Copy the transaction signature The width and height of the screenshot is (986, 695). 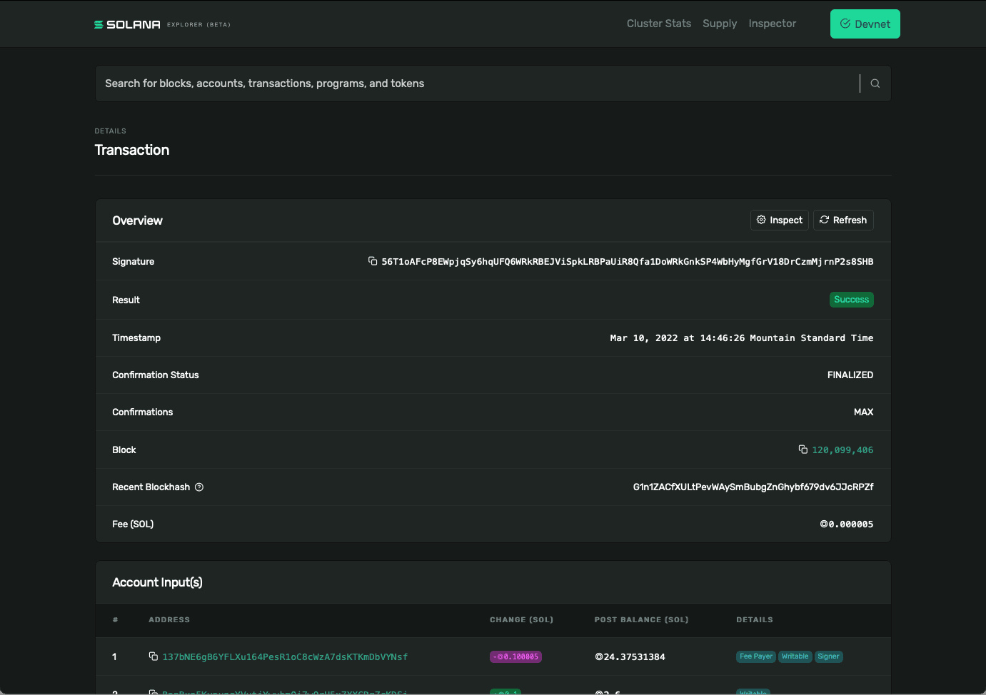click(372, 261)
